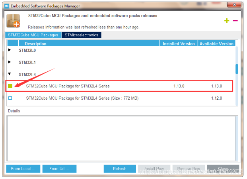Uncheck the STM32L4 package version 1.13.0 checkbox
The image size is (247, 179).
pyautogui.click(x=10, y=86)
